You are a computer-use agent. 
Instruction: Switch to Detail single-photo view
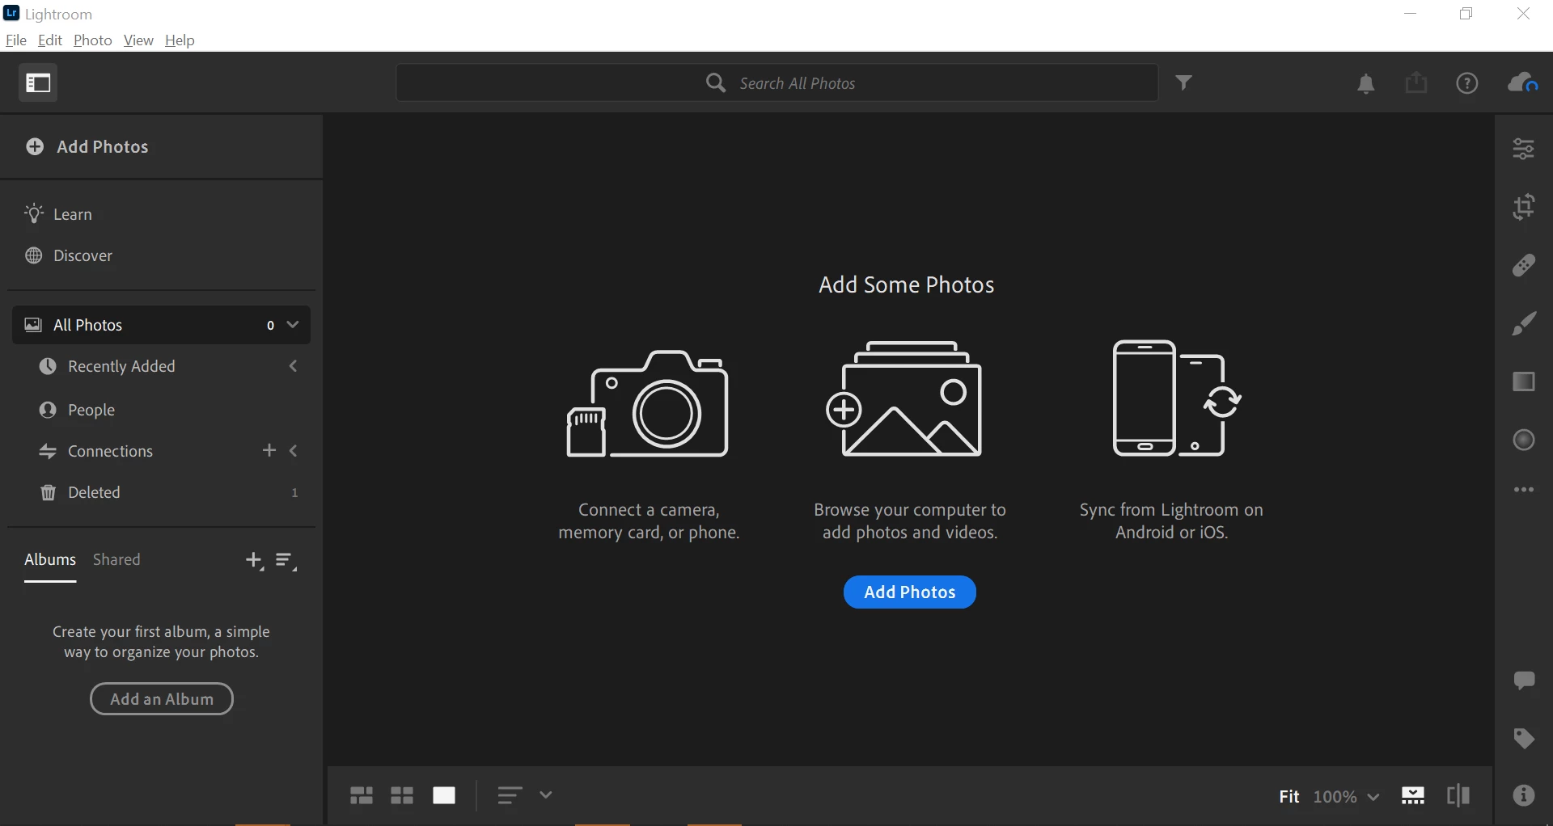click(444, 796)
